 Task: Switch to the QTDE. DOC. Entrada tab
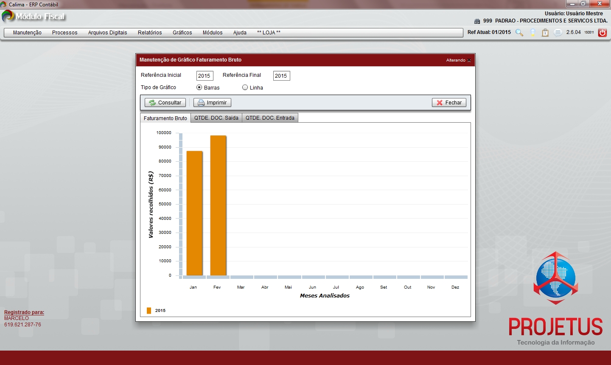coord(270,118)
